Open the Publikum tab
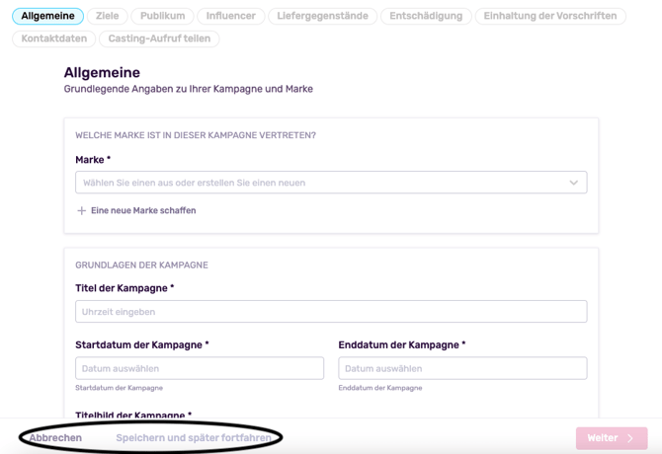The width and height of the screenshot is (662, 454). point(163,16)
